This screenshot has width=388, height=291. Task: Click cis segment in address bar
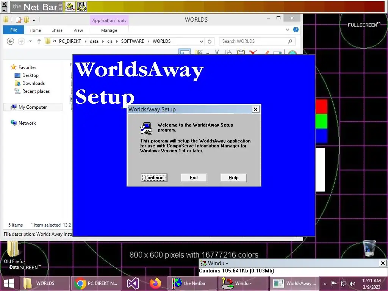pyautogui.click(x=110, y=41)
